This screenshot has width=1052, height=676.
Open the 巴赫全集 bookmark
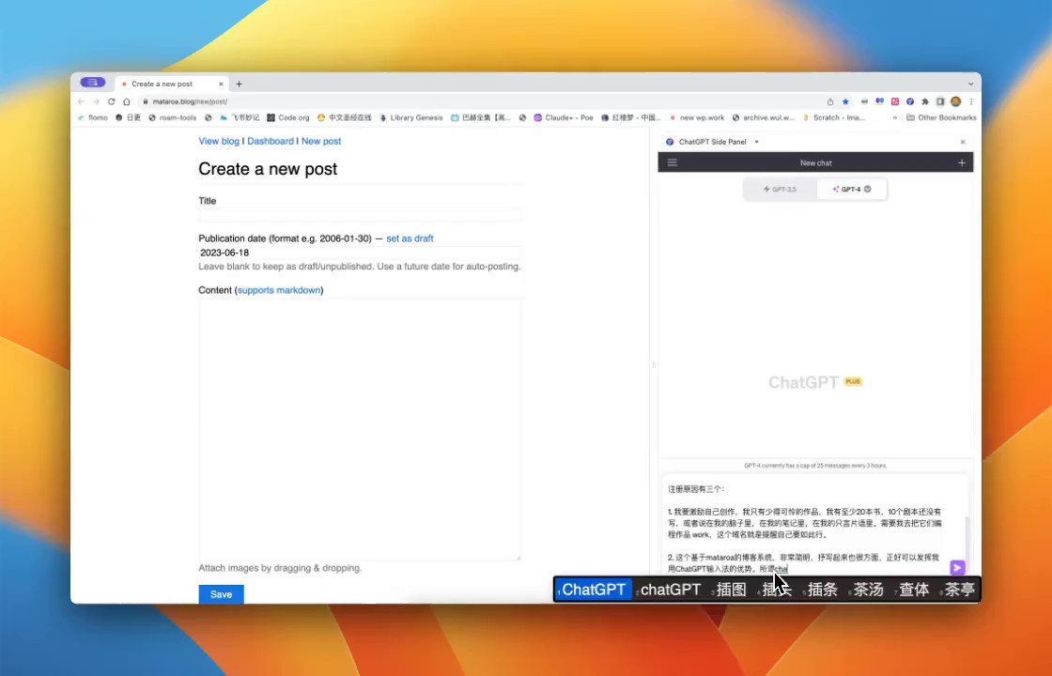click(480, 117)
